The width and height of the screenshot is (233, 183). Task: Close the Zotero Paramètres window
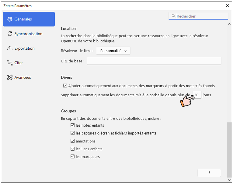227,6
